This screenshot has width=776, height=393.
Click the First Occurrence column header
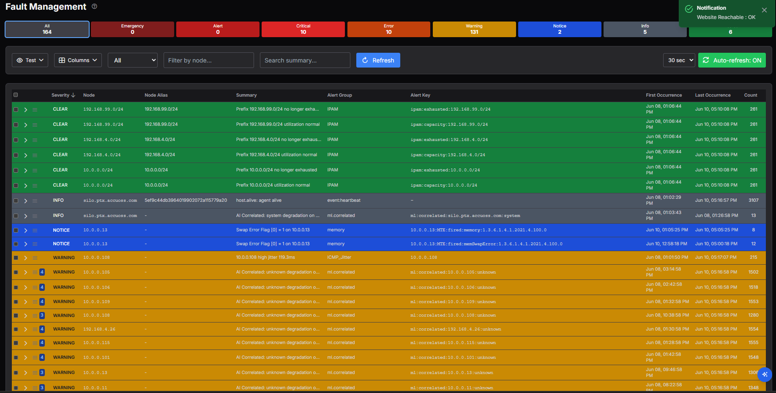point(664,95)
